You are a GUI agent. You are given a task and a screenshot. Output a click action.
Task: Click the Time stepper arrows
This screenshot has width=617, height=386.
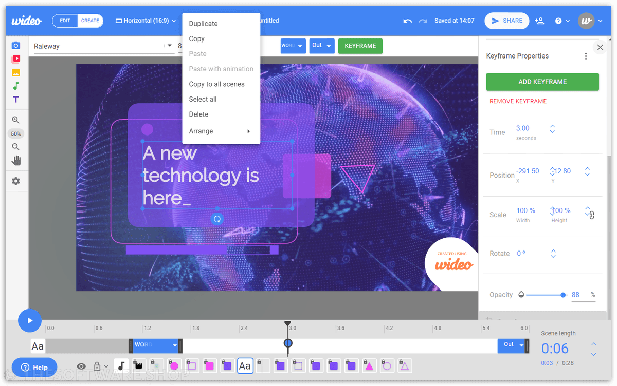[x=552, y=129]
